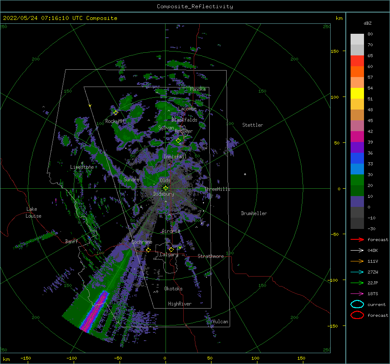Click the asterisk marker above Limestone
This screenshot has height=364, width=390.
[82, 163]
